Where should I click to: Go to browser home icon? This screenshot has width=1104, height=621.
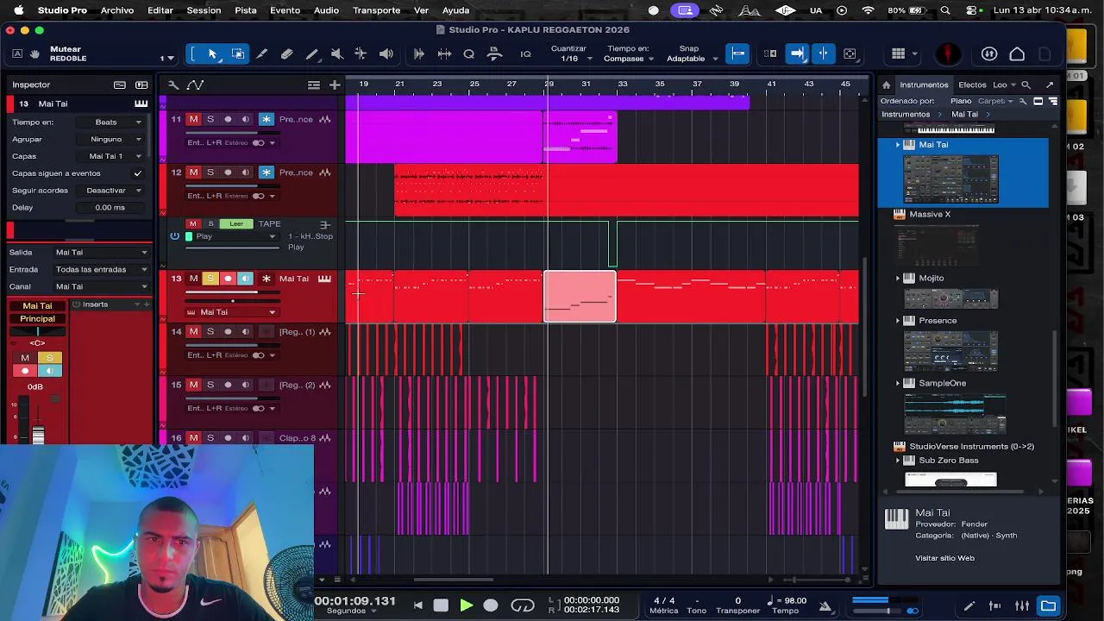coord(886,85)
